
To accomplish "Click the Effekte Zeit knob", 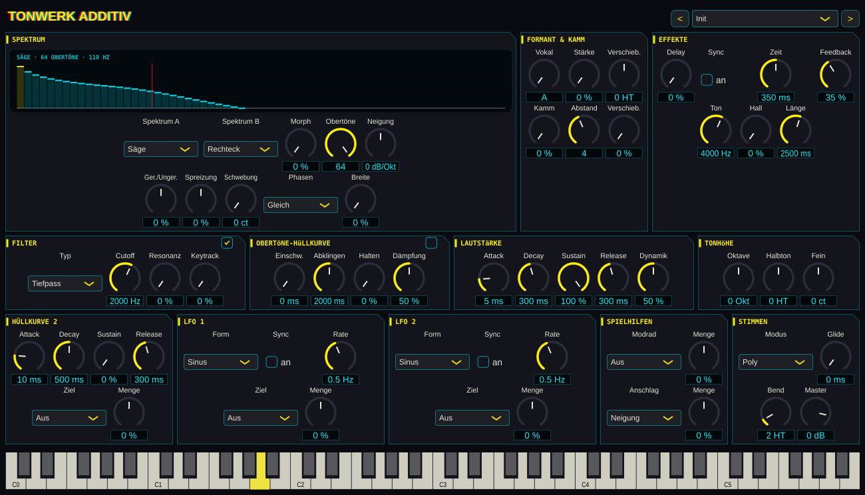I will point(776,75).
